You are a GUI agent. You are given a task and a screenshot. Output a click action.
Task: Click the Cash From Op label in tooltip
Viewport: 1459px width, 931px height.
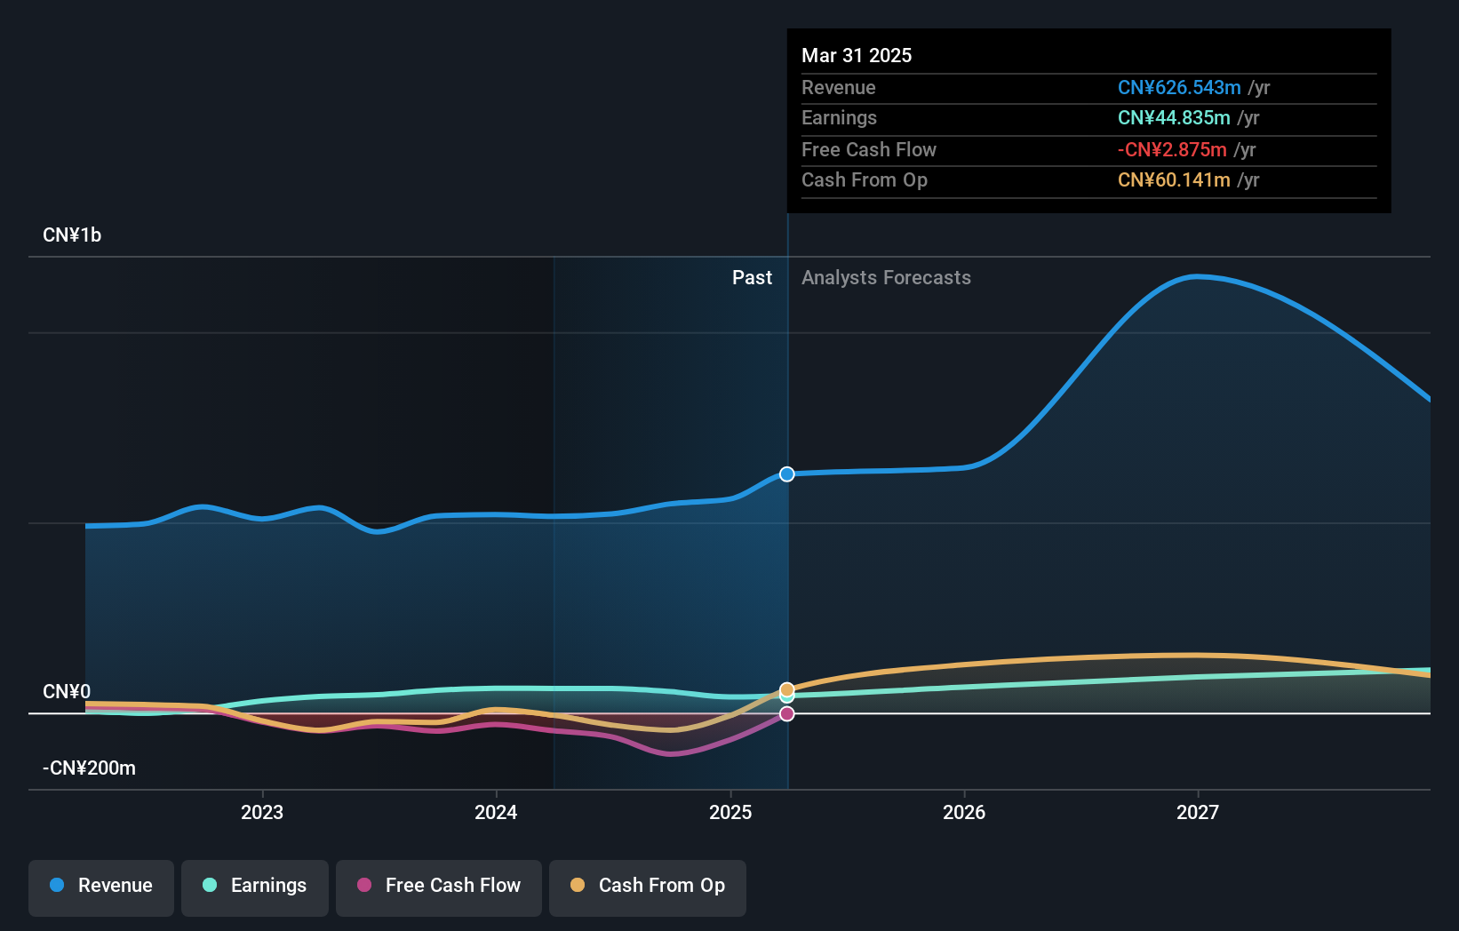pos(865,180)
